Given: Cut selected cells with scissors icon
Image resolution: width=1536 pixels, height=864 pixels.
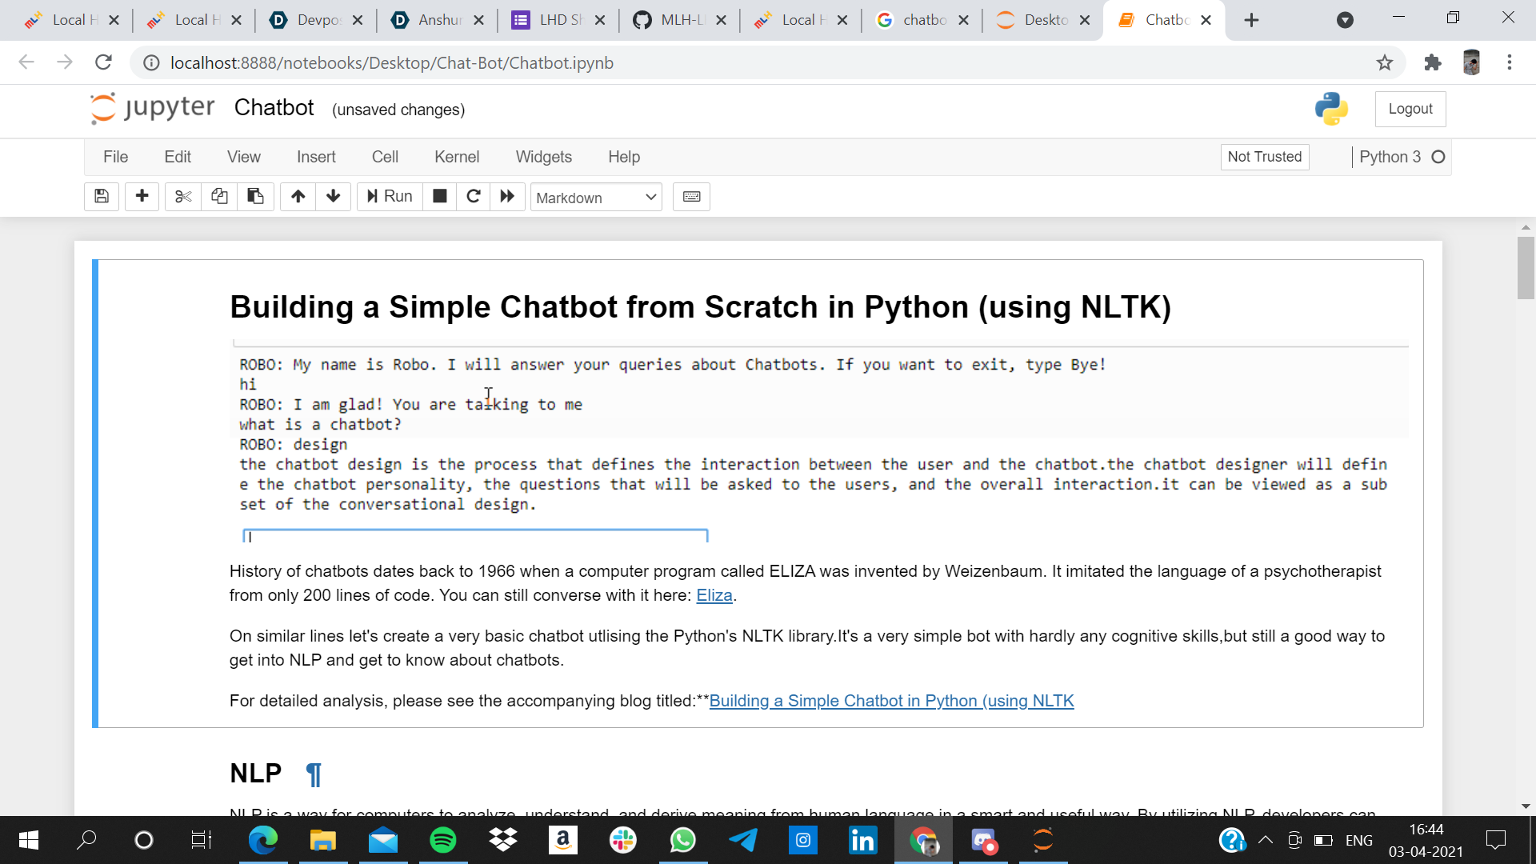Looking at the screenshot, I should [x=183, y=197].
